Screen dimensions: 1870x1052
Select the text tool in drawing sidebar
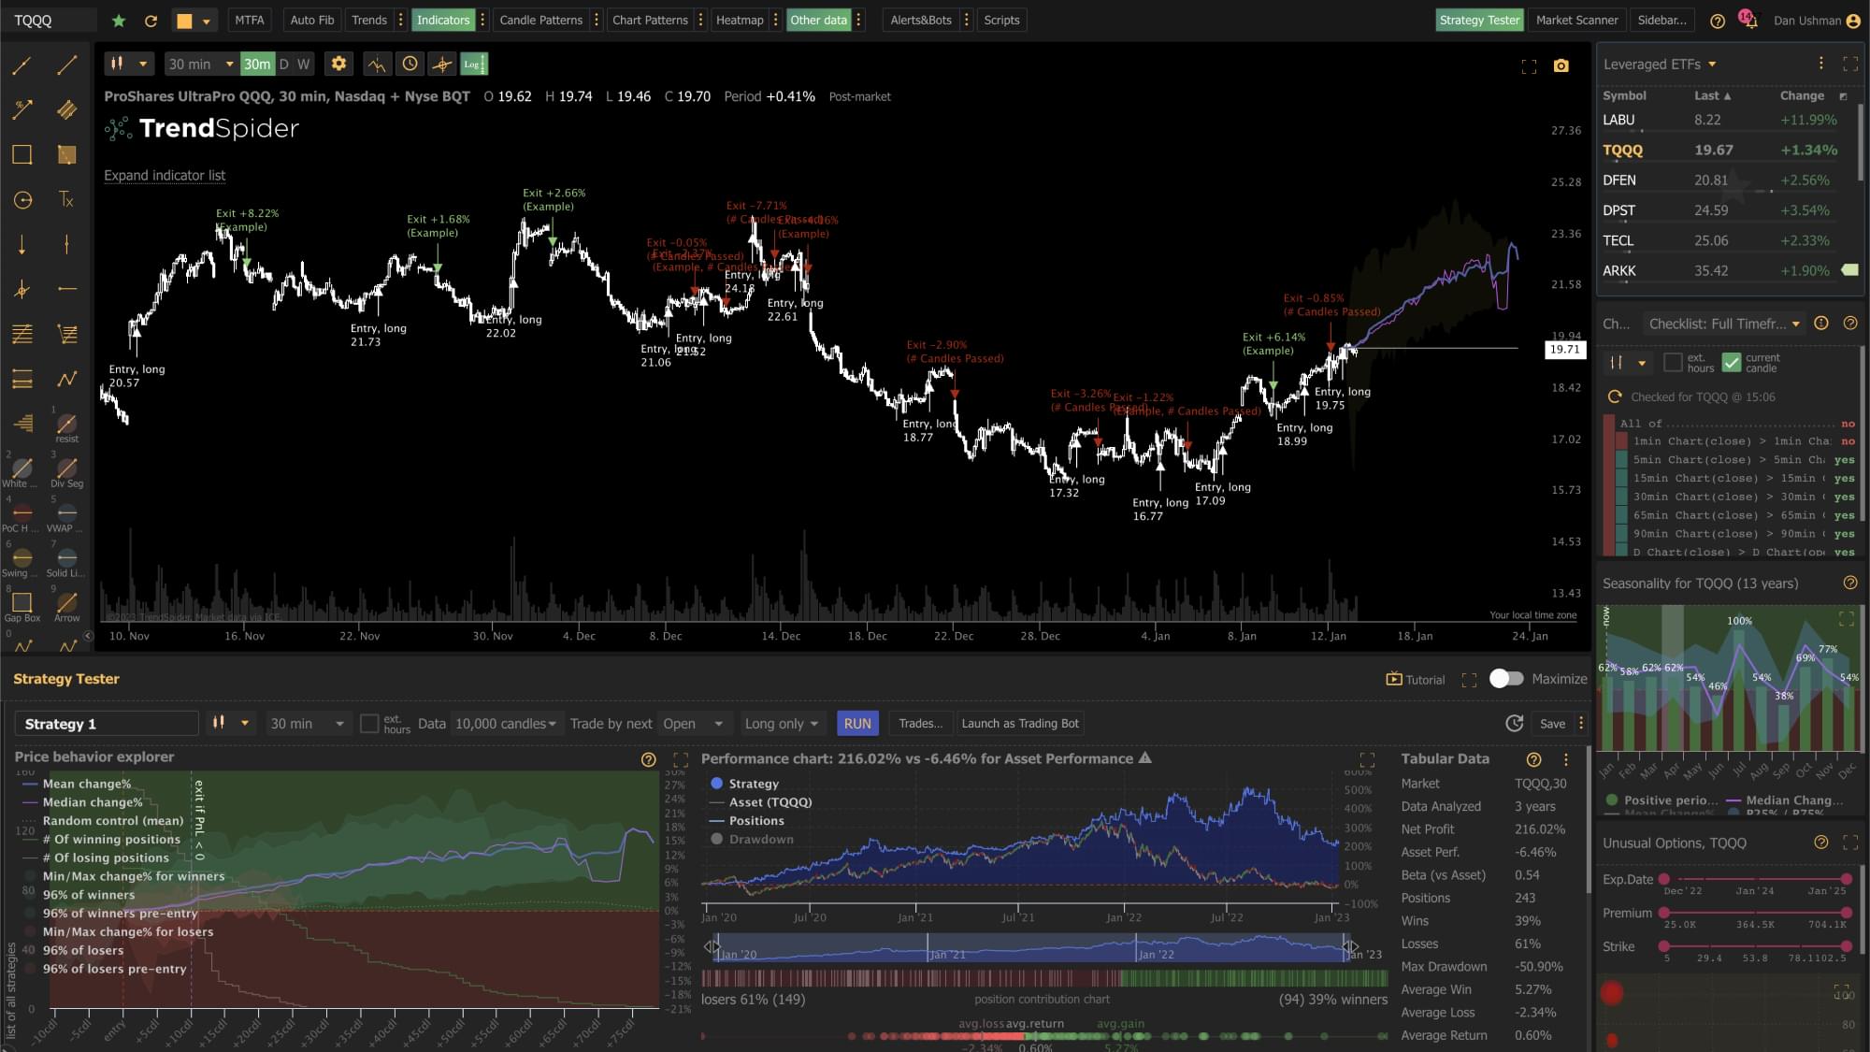pyautogui.click(x=66, y=199)
